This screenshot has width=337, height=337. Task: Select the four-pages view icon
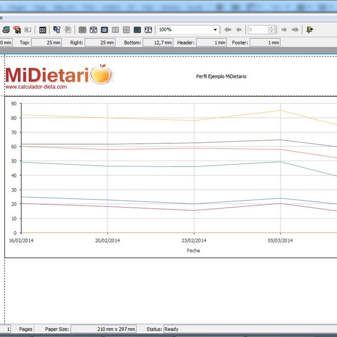tap(126, 30)
